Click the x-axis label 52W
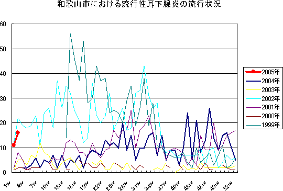This screenshot has height=191, width=283. (x=228, y=185)
